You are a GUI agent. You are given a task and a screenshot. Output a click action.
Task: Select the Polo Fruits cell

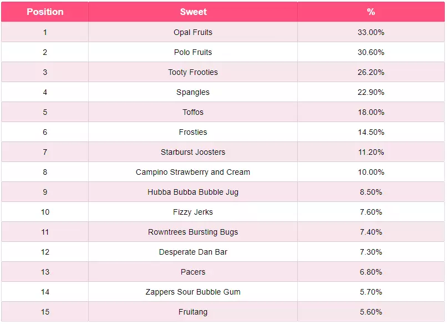(193, 52)
